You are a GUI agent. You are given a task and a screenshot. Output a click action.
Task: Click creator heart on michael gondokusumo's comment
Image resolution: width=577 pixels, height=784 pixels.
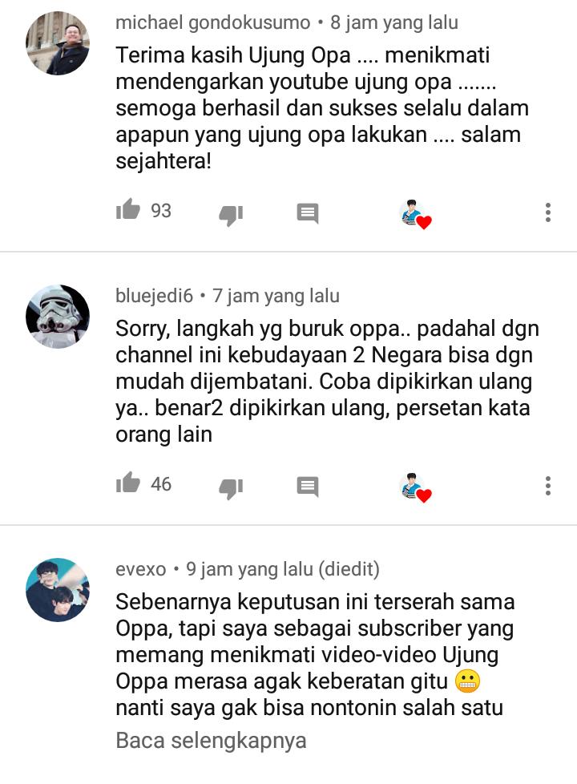pos(416,215)
